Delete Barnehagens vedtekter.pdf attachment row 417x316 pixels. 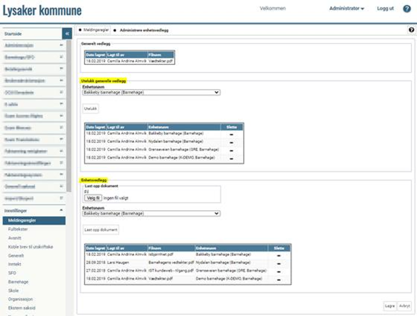pyautogui.click(x=279, y=263)
